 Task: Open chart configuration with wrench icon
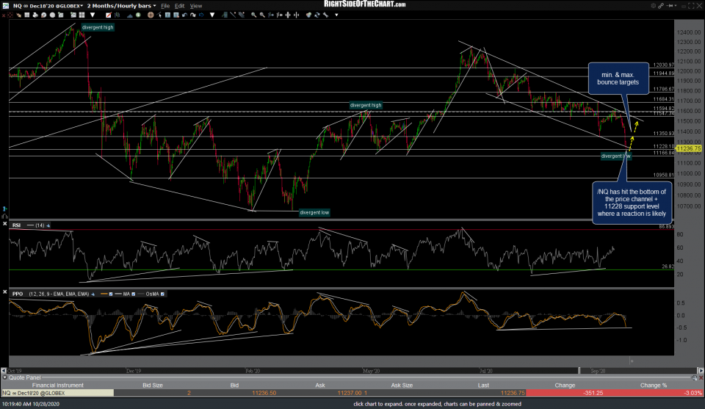[325, 15]
